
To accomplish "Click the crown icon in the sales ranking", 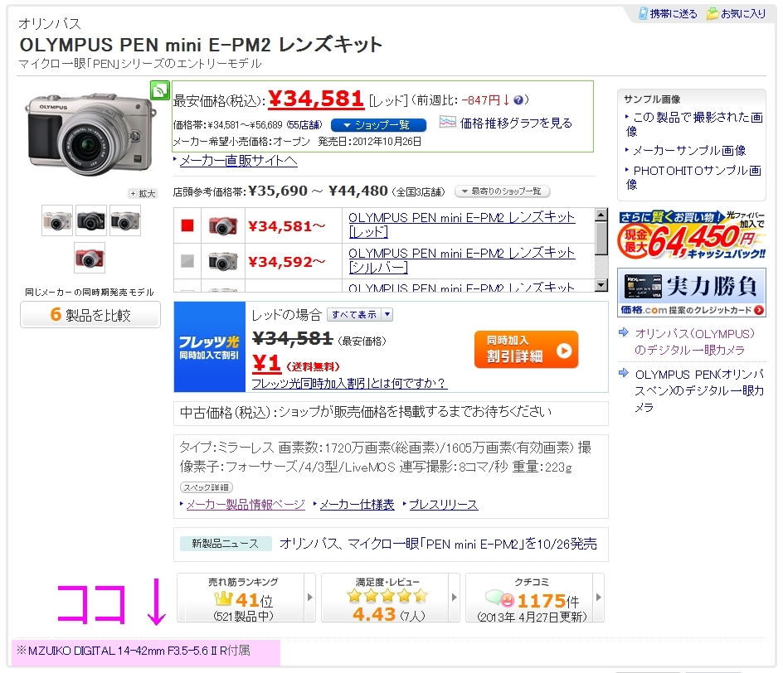I will click(x=223, y=598).
